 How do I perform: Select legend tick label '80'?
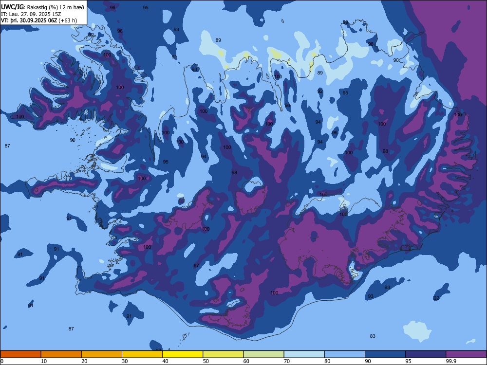pos(327,361)
